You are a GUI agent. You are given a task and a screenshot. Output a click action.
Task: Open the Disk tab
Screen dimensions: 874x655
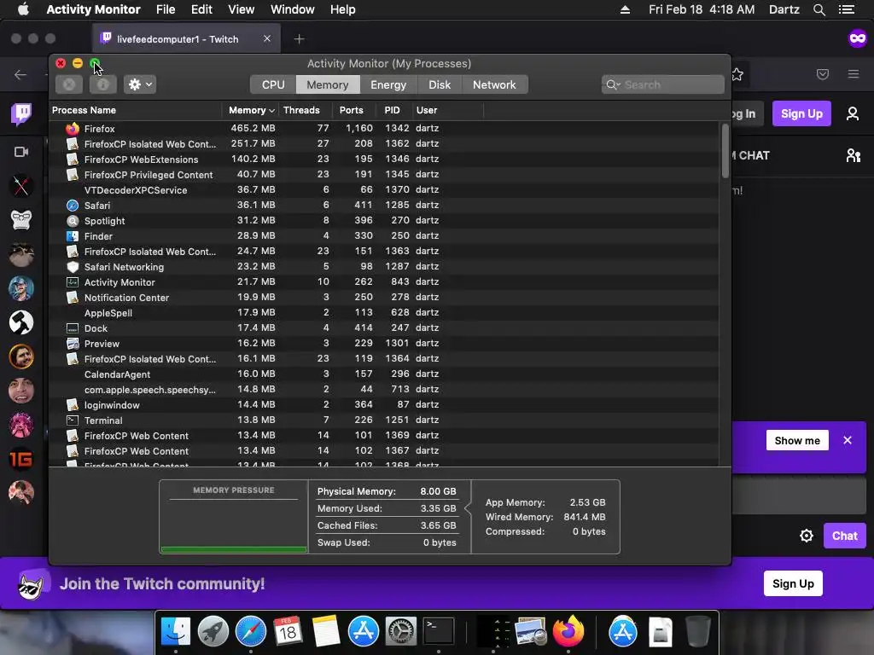click(x=440, y=84)
